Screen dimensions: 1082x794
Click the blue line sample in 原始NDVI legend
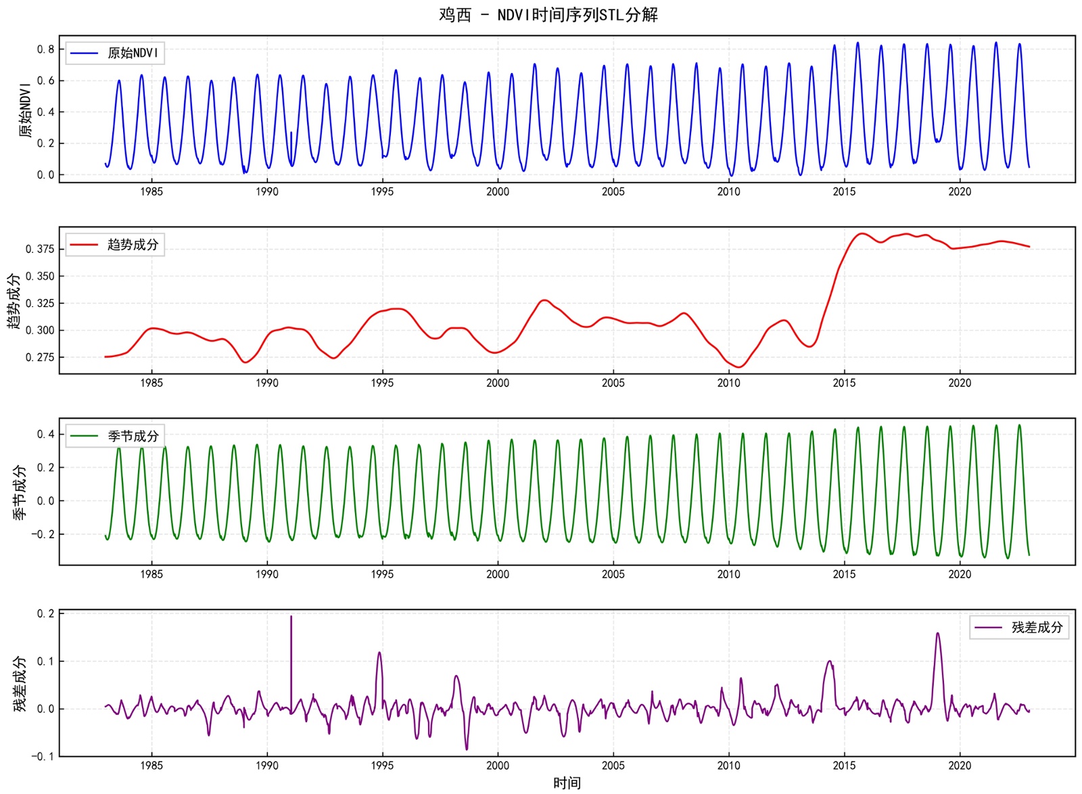click(x=85, y=53)
